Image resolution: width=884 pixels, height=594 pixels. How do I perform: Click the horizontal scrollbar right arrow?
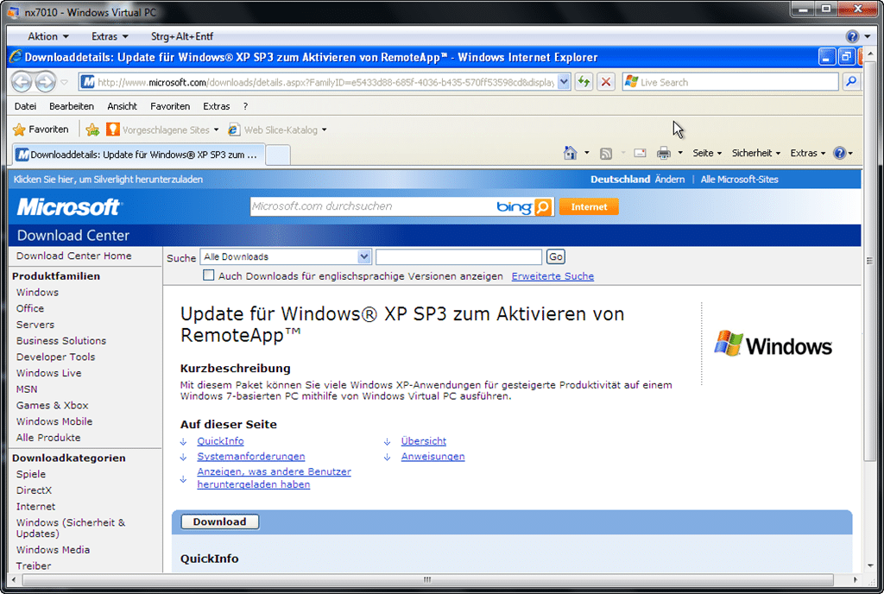(x=856, y=579)
